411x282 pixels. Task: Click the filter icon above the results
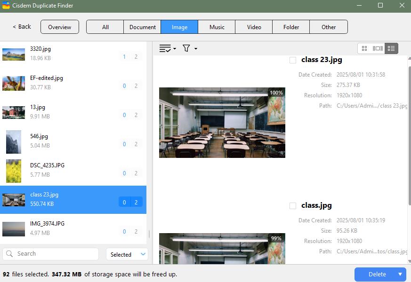click(x=186, y=48)
